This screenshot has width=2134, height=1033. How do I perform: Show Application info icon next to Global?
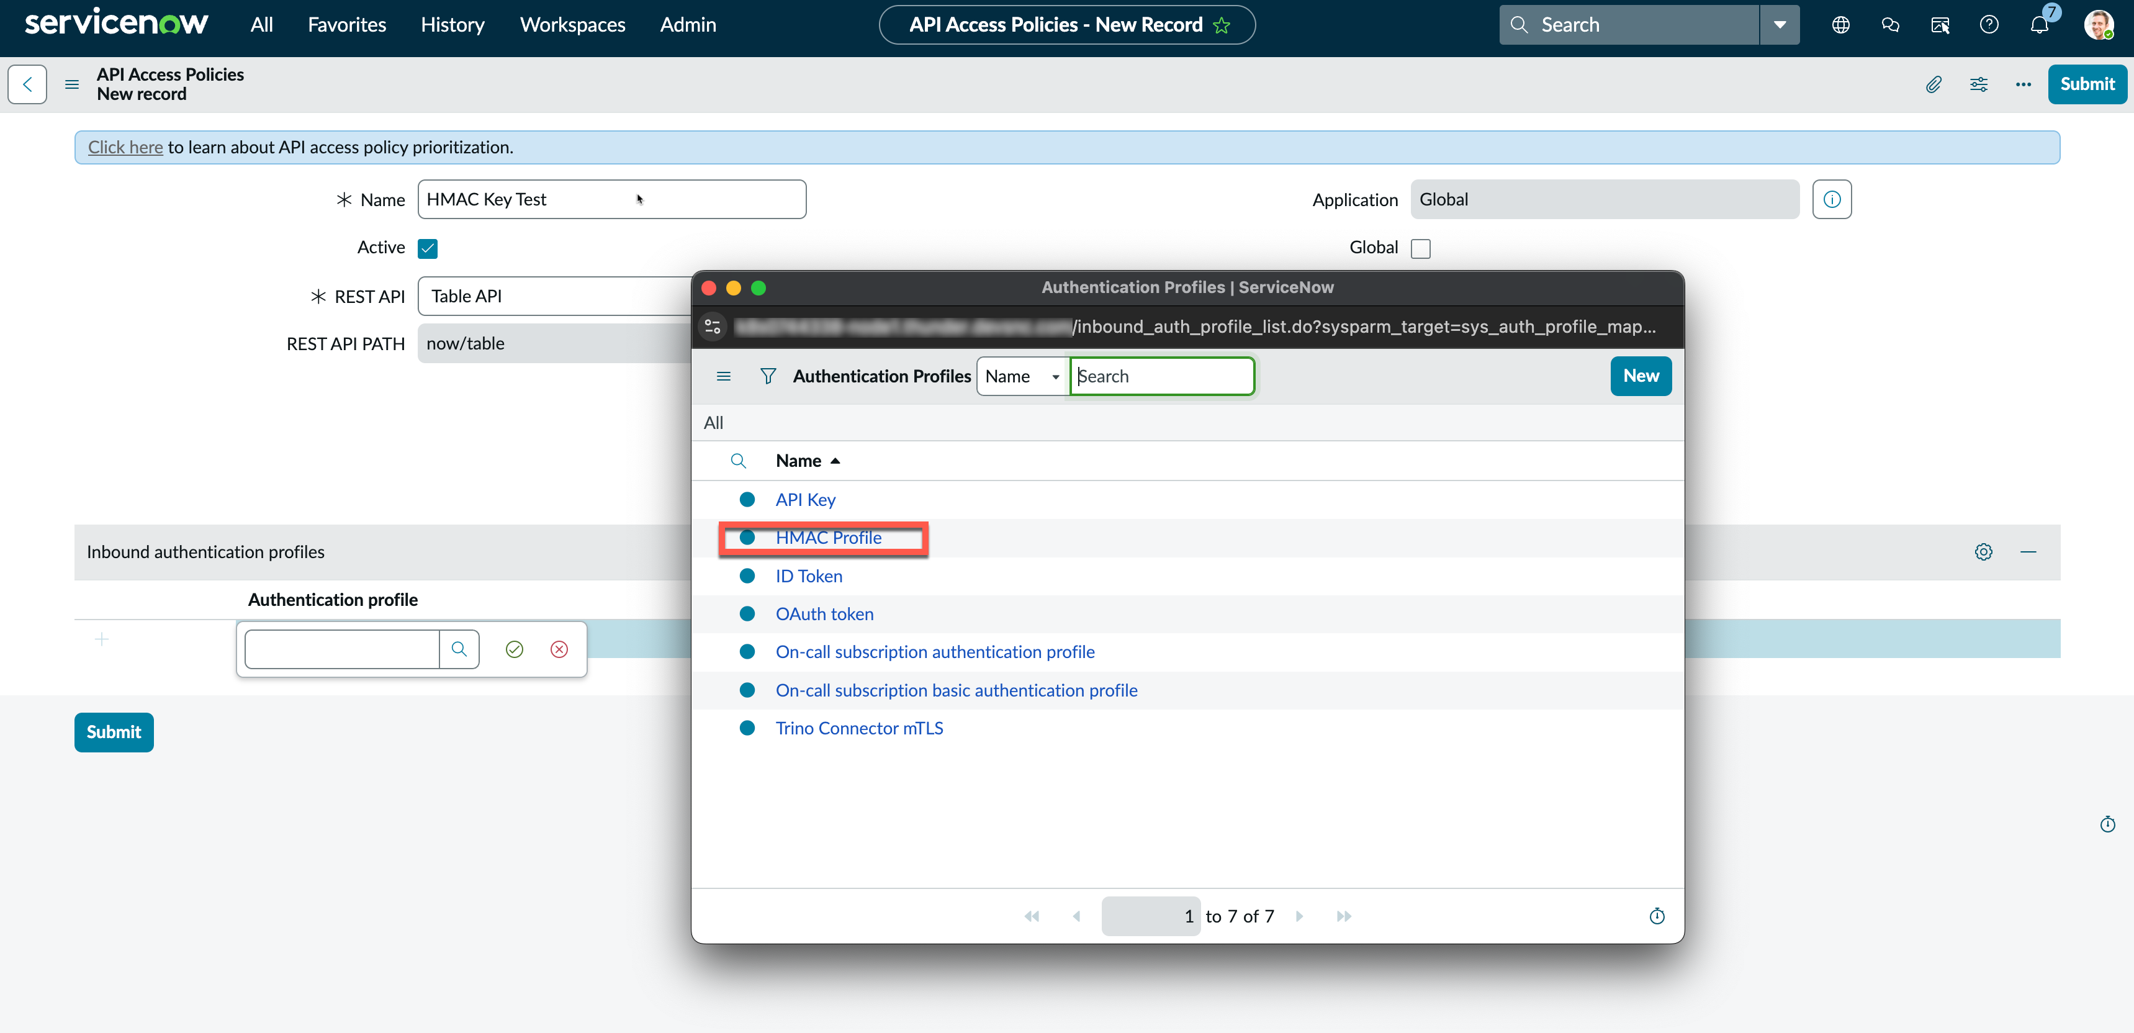(x=1832, y=200)
